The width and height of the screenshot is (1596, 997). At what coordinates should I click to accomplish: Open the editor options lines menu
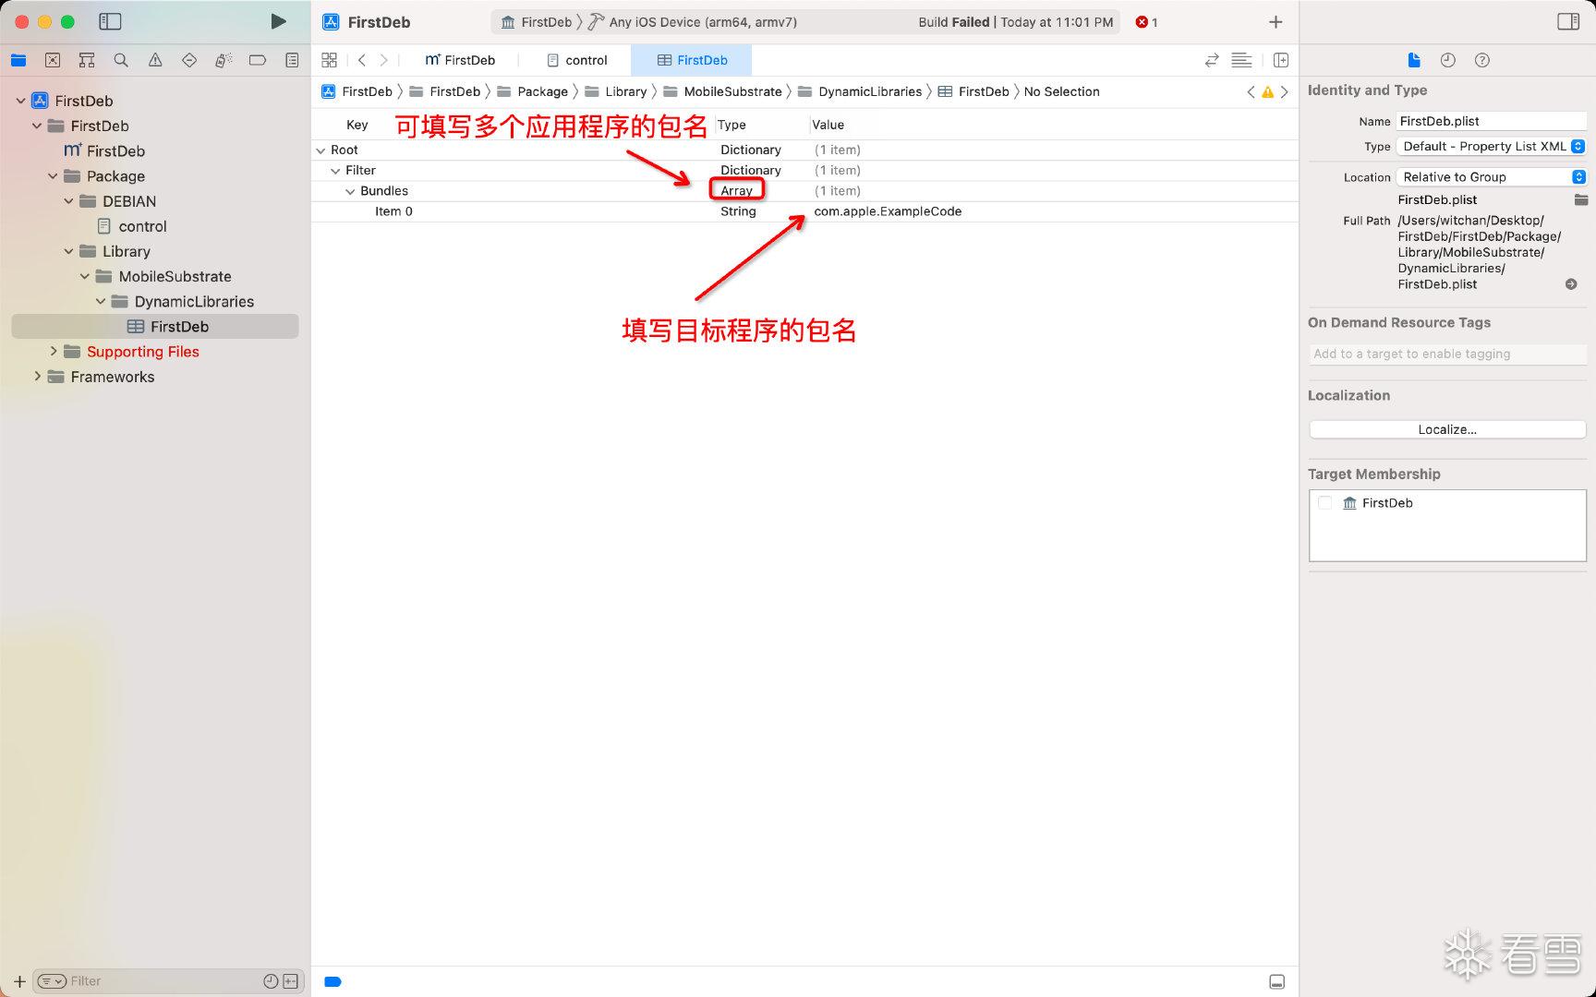1242,60
